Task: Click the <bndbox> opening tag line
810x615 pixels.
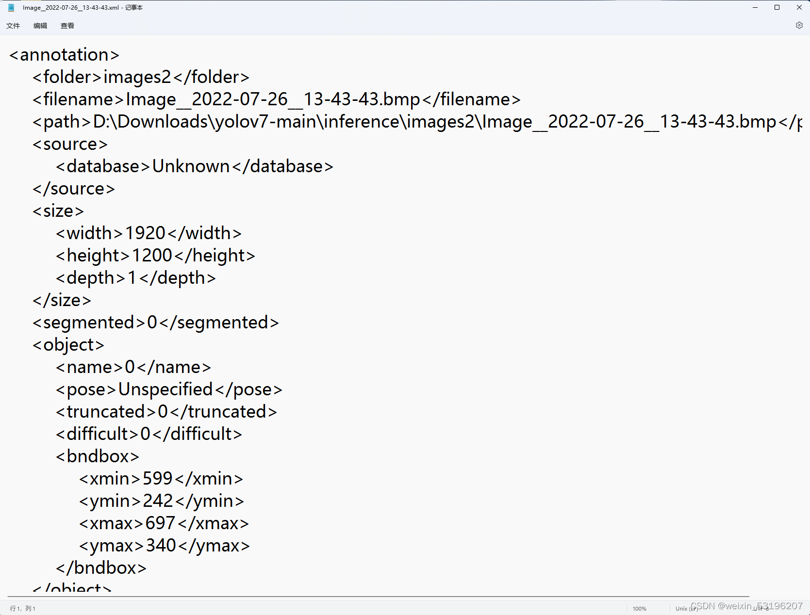Action: 98,456
